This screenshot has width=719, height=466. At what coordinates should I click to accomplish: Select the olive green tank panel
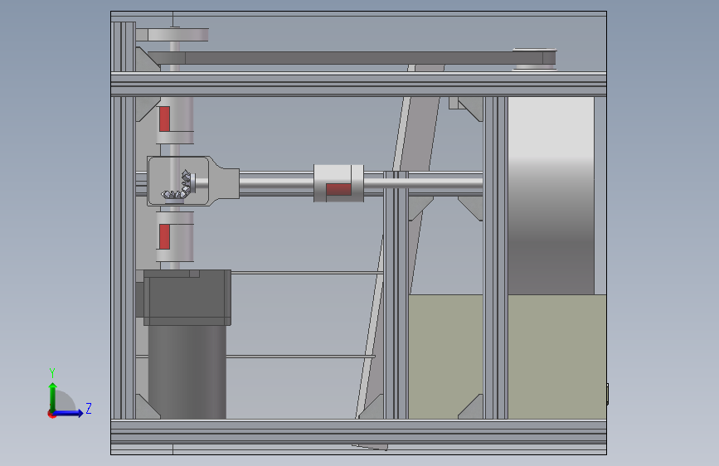point(508,357)
